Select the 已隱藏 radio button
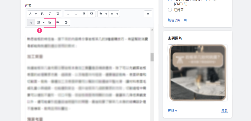251x121 pixels. pyautogui.click(x=170, y=10)
